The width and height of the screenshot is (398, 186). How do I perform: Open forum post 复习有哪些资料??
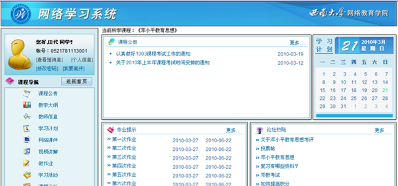pyautogui.click(x=279, y=166)
